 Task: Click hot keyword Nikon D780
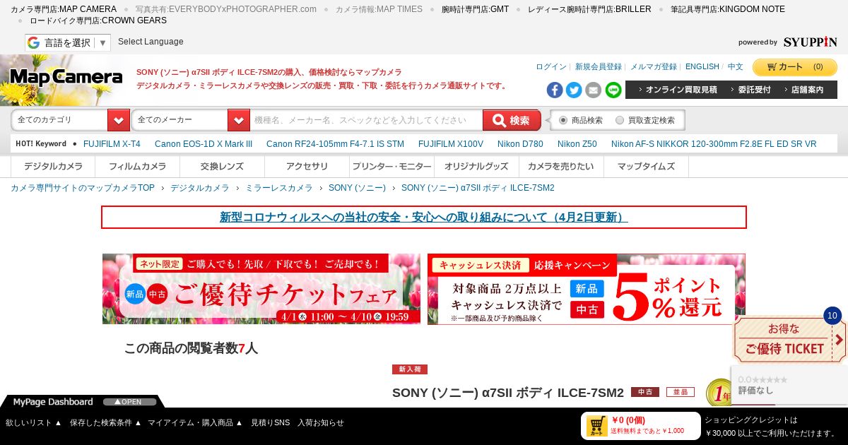pos(520,144)
